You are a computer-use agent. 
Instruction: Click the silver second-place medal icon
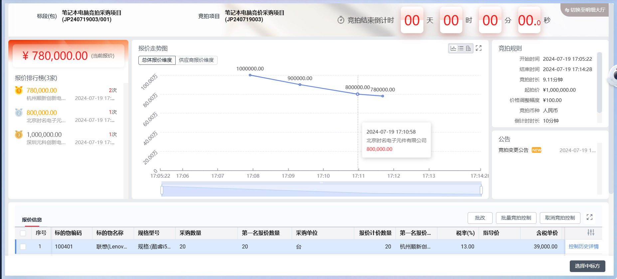19,113
